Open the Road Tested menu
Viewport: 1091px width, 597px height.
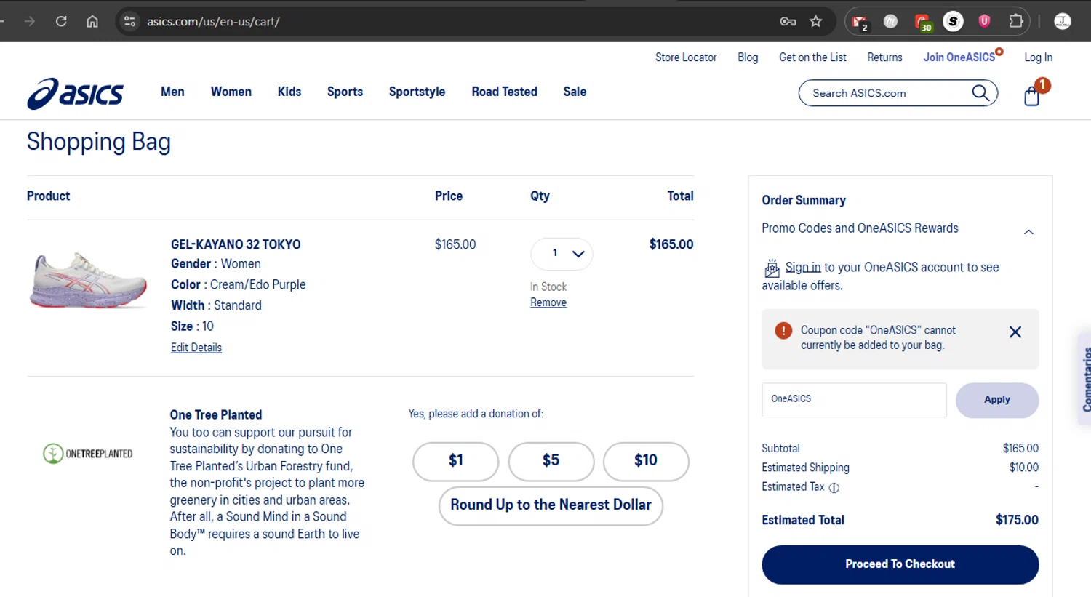point(504,92)
